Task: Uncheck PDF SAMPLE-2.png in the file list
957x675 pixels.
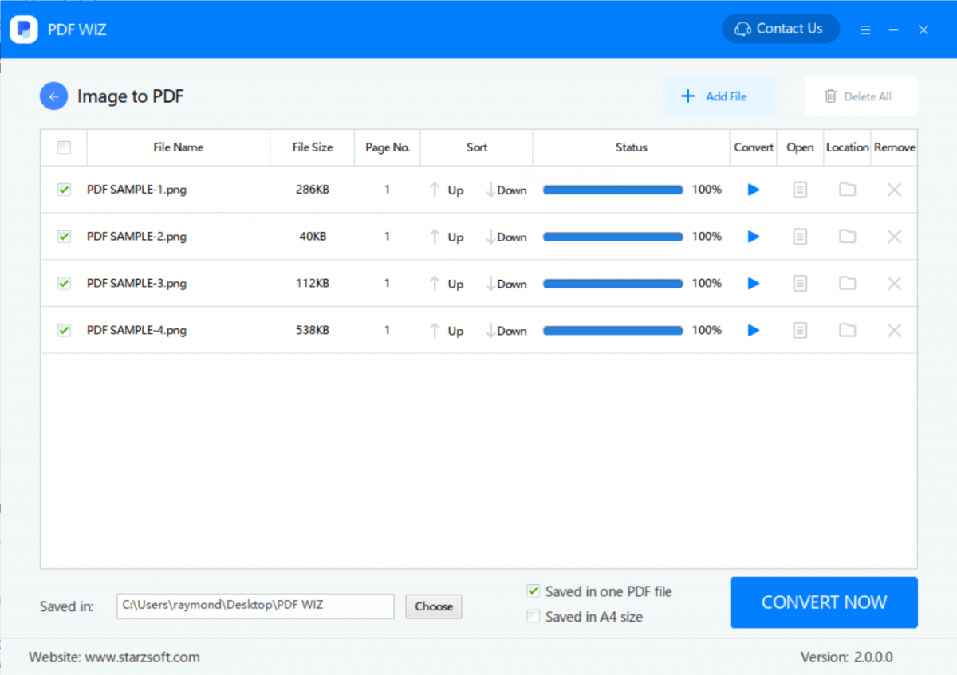Action: 64,237
